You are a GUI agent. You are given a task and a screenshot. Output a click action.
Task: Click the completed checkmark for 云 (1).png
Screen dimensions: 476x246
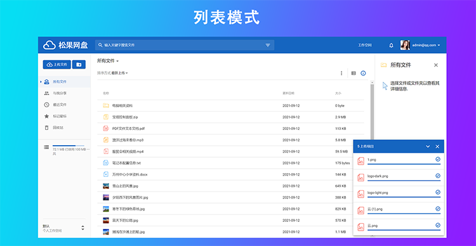[438, 209]
